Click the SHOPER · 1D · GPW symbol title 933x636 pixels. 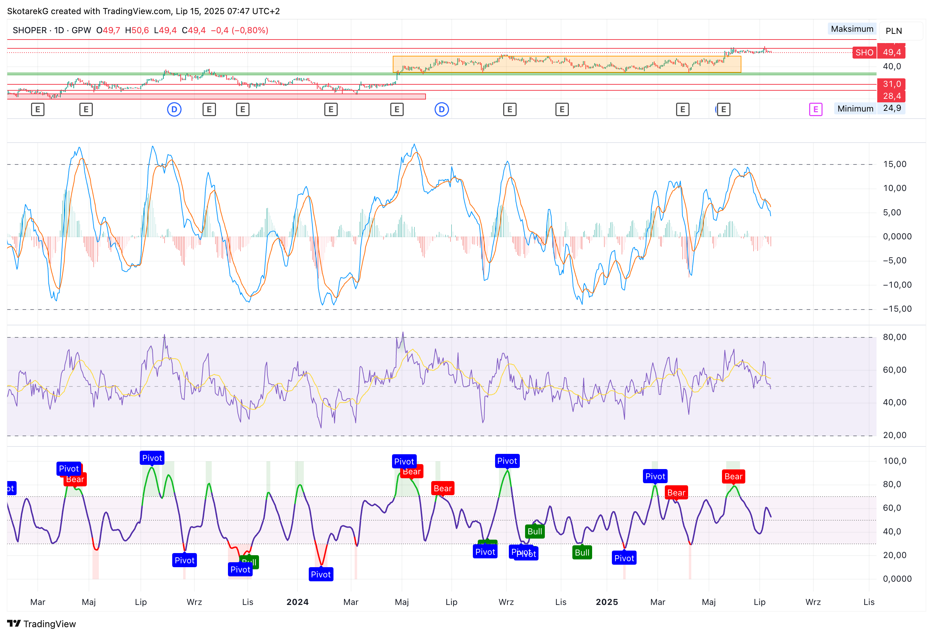tap(52, 30)
